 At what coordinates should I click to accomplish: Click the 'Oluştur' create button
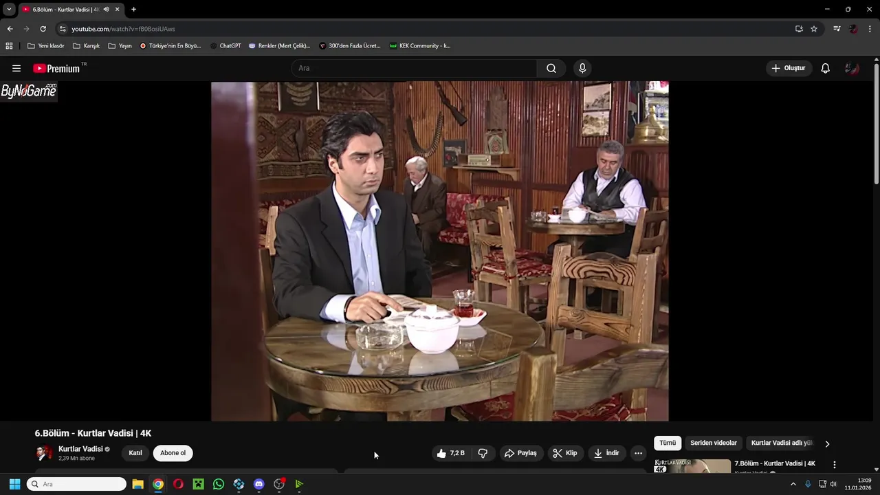tap(789, 68)
